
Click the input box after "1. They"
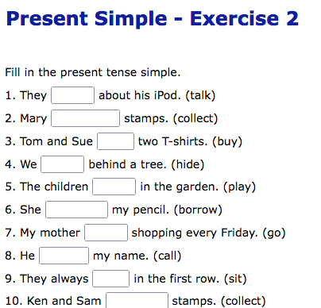pyautogui.click(x=72, y=95)
